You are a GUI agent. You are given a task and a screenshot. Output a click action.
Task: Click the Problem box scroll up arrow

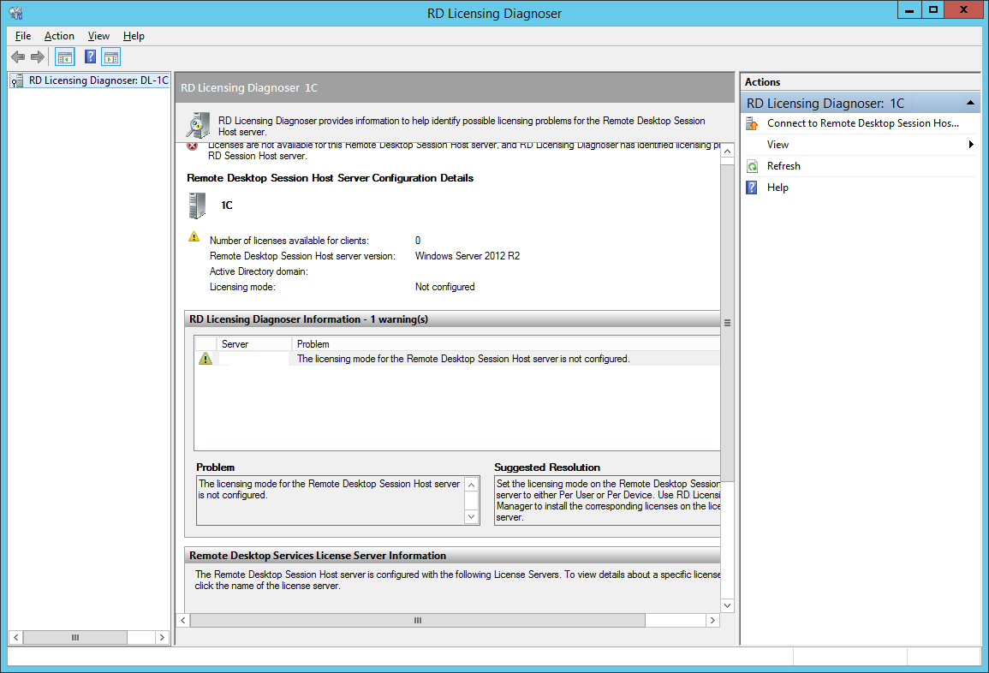tap(471, 485)
